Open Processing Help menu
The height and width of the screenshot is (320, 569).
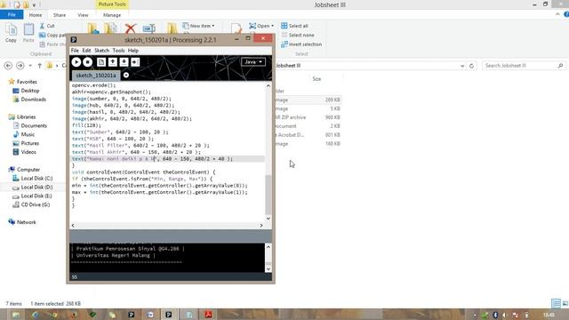(133, 51)
